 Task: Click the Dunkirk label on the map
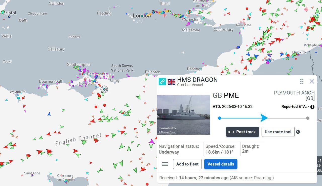(299, 52)
